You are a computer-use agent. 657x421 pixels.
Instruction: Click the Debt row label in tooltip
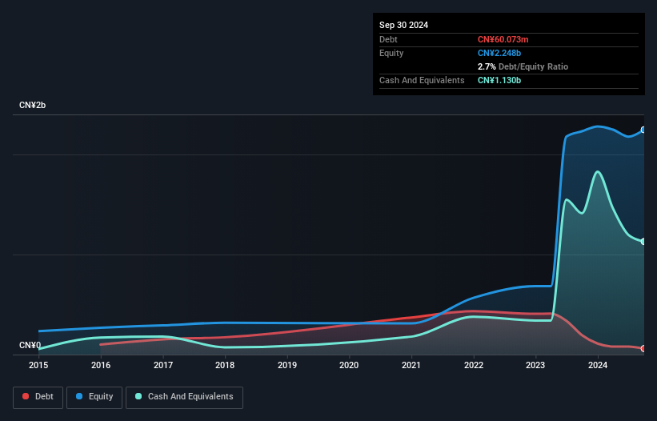click(x=388, y=39)
